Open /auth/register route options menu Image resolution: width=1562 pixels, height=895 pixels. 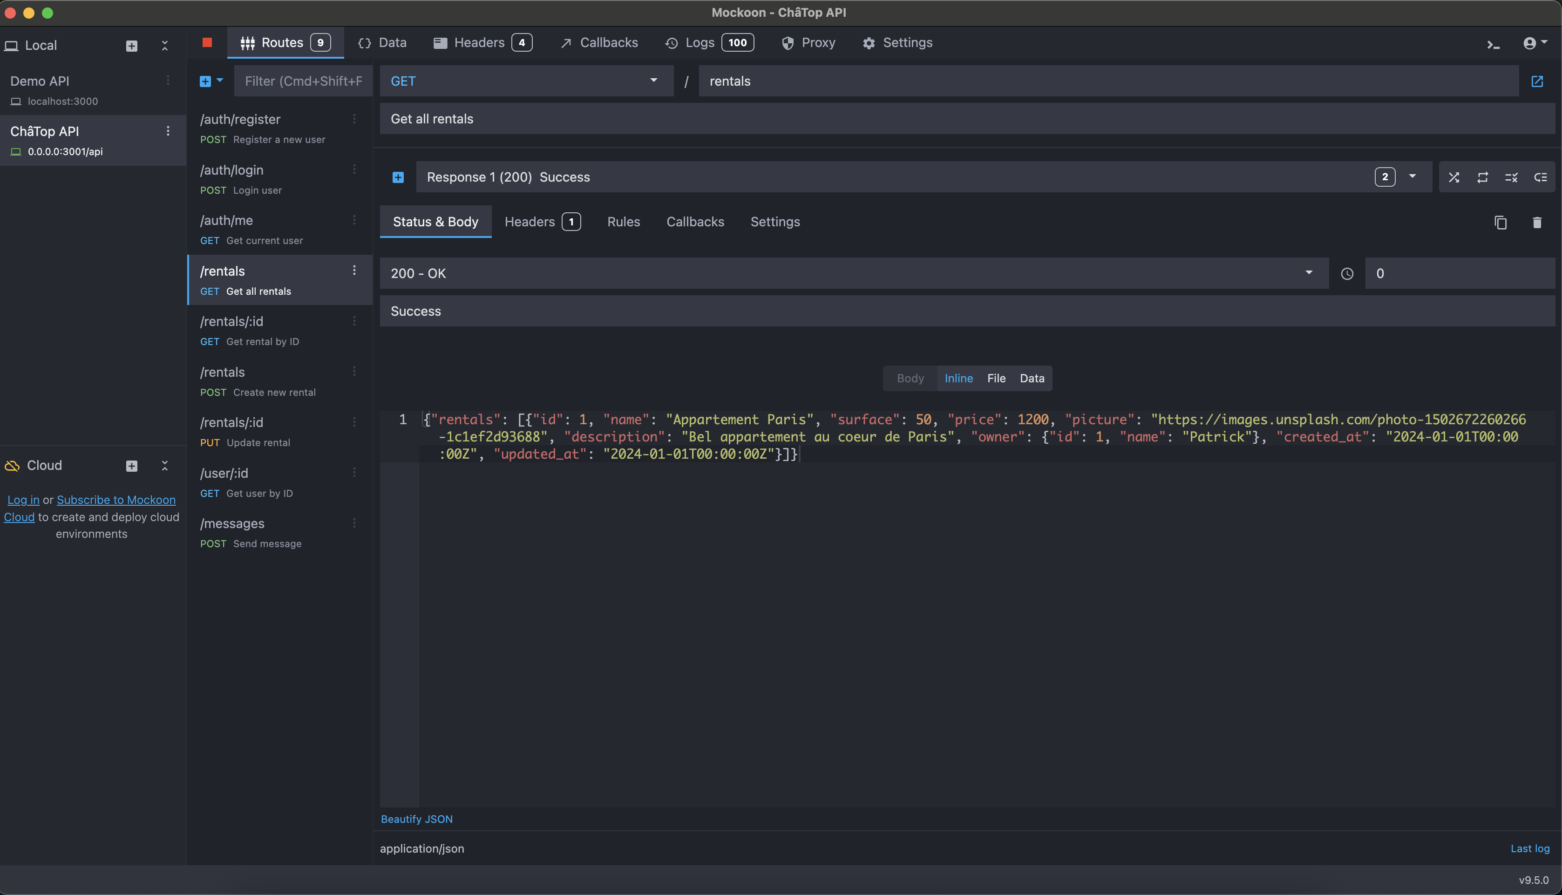(354, 119)
